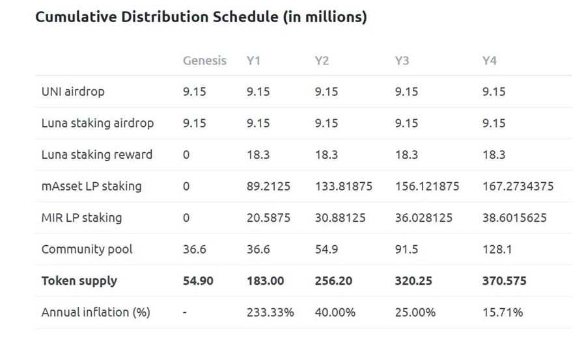Screen dimensions: 586x344
Task: Click the bold Token supply row label
Action: [79, 281]
